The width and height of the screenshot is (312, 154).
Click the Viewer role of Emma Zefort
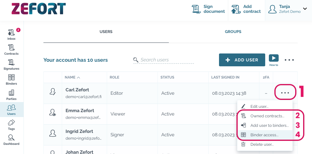pos(118,114)
